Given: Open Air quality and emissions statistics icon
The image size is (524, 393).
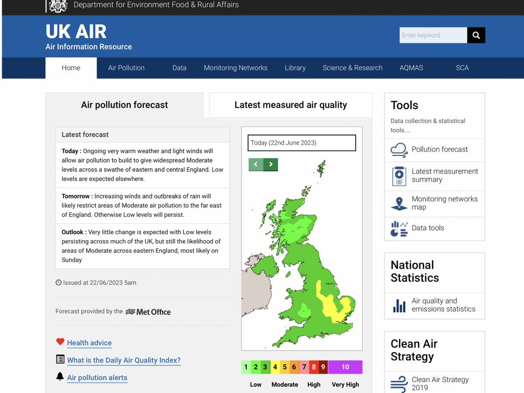Looking at the screenshot, I should tap(398, 306).
